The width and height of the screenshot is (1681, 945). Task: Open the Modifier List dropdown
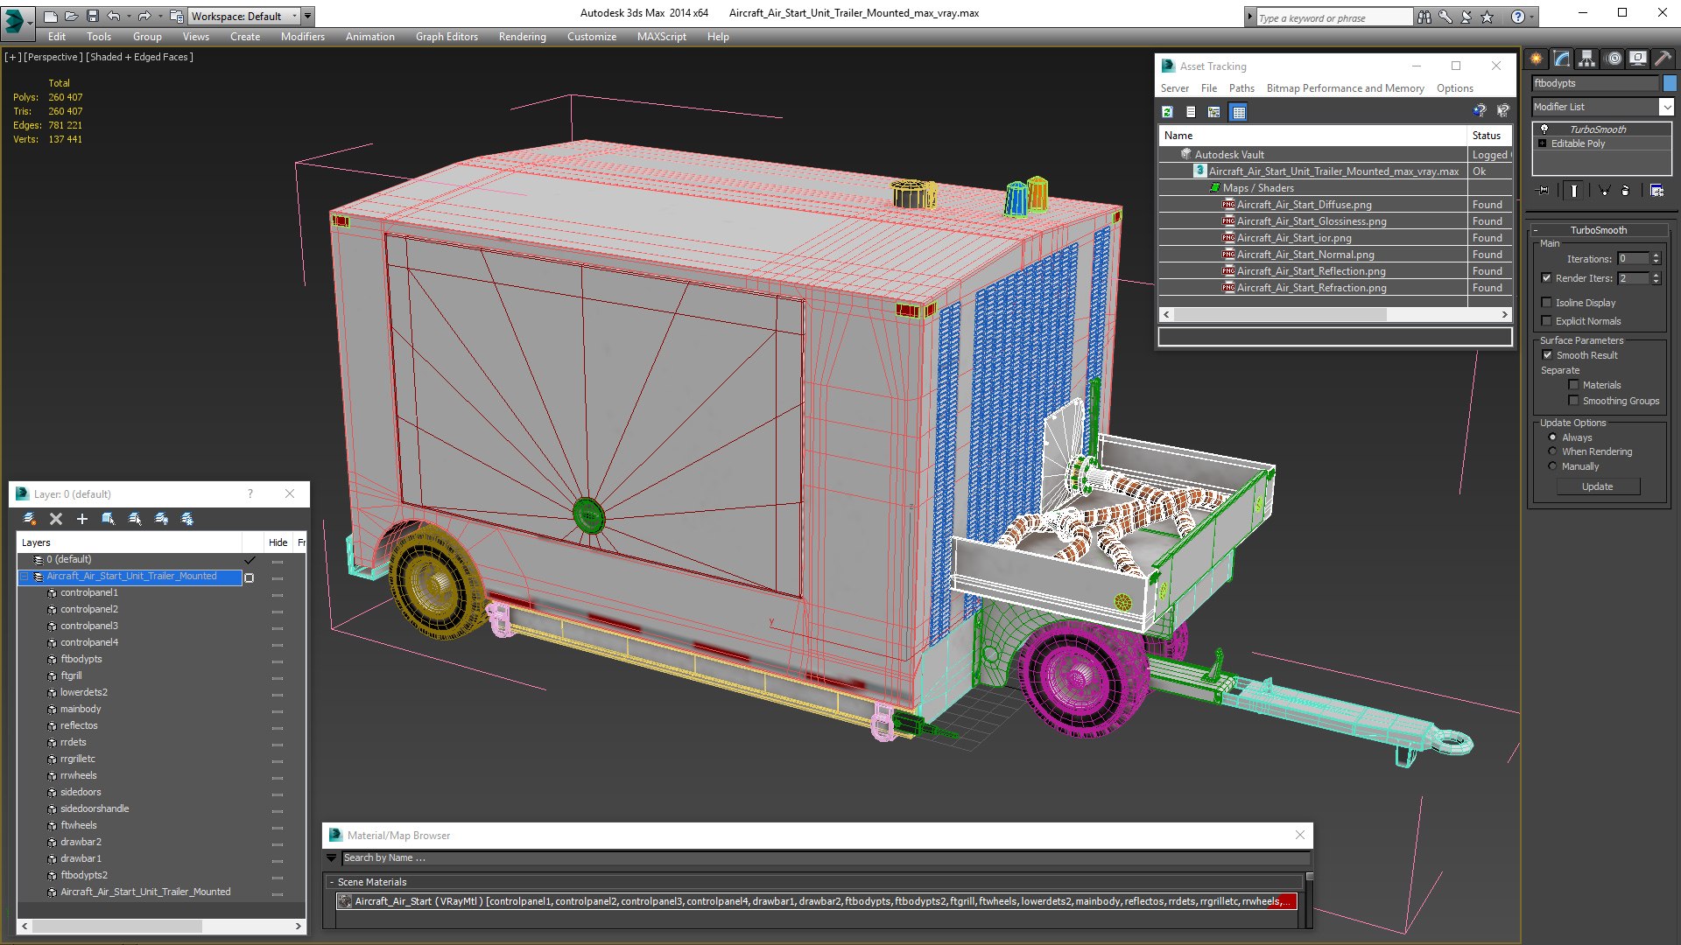[1665, 107]
